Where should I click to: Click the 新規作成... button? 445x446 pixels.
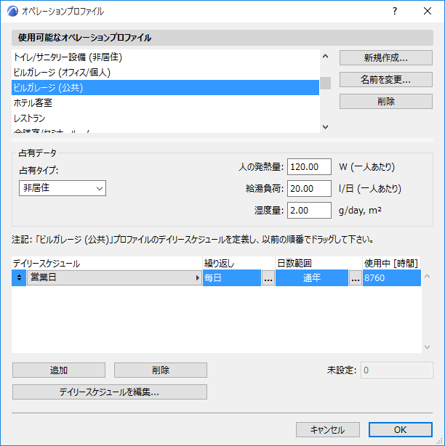(386, 57)
